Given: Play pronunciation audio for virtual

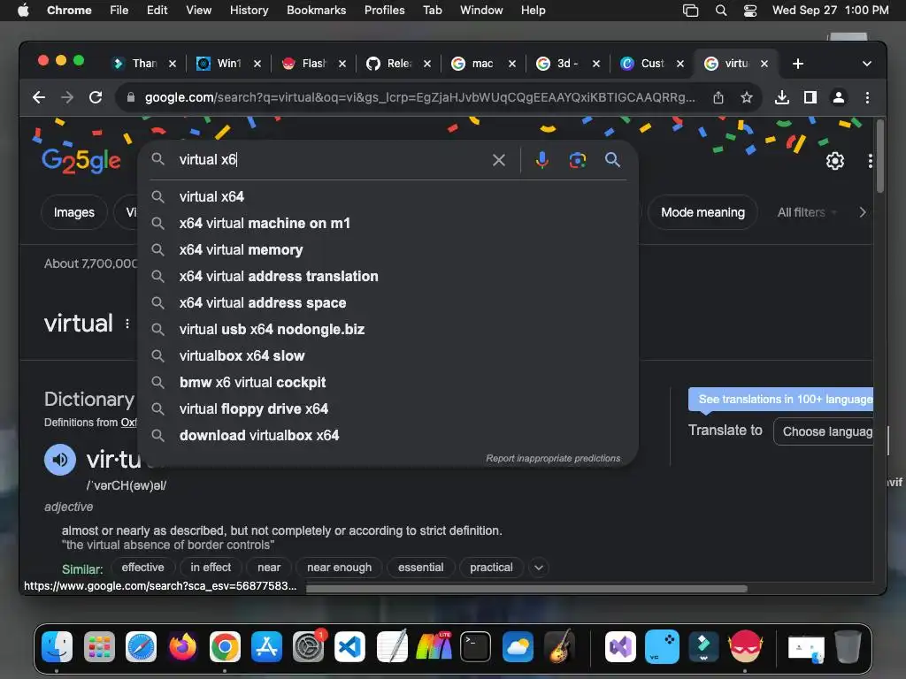Looking at the screenshot, I should coord(60,460).
